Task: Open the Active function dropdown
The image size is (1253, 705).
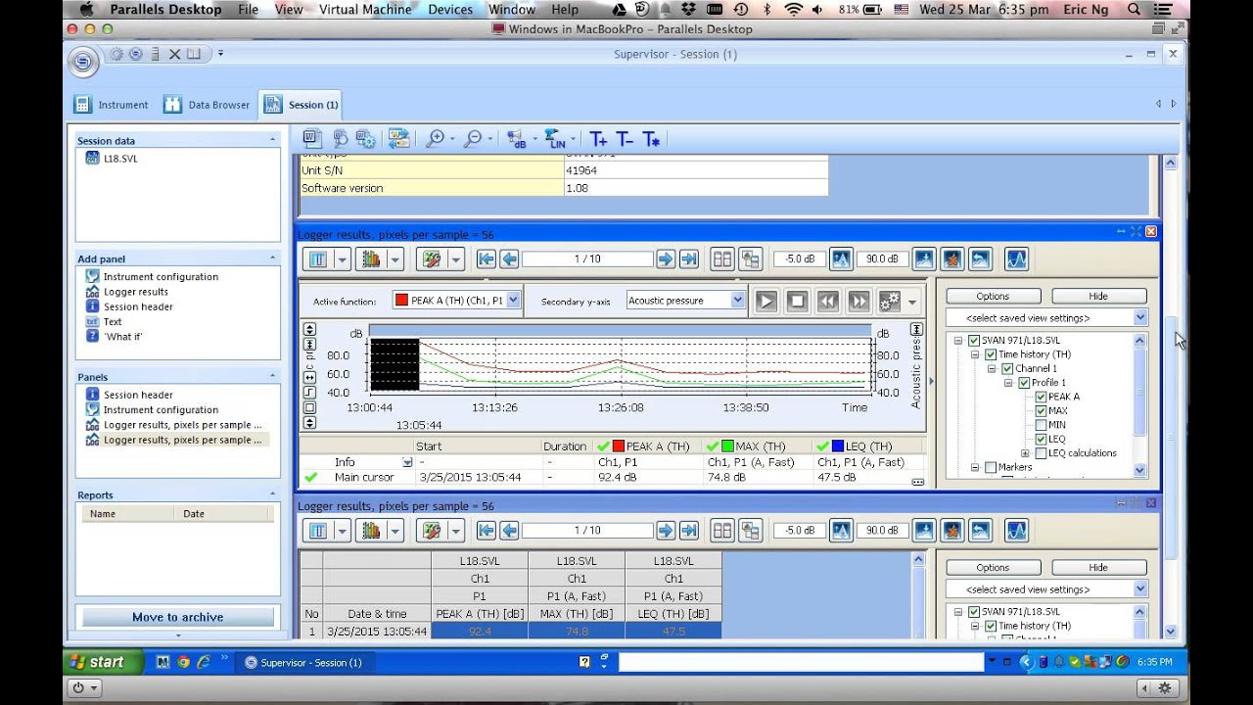Action: tap(513, 301)
